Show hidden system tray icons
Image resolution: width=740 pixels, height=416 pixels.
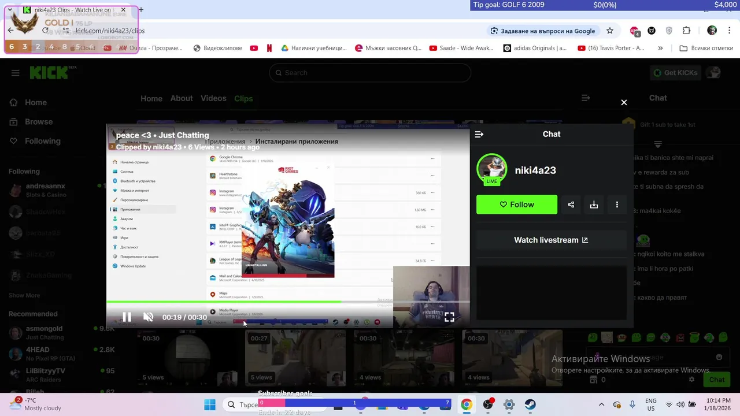(601, 404)
